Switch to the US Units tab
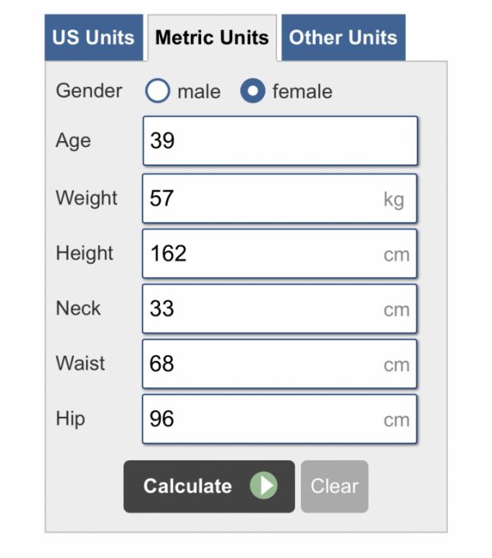Image resolution: width=492 pixels, height=558 pixels. tap(93, 38)
